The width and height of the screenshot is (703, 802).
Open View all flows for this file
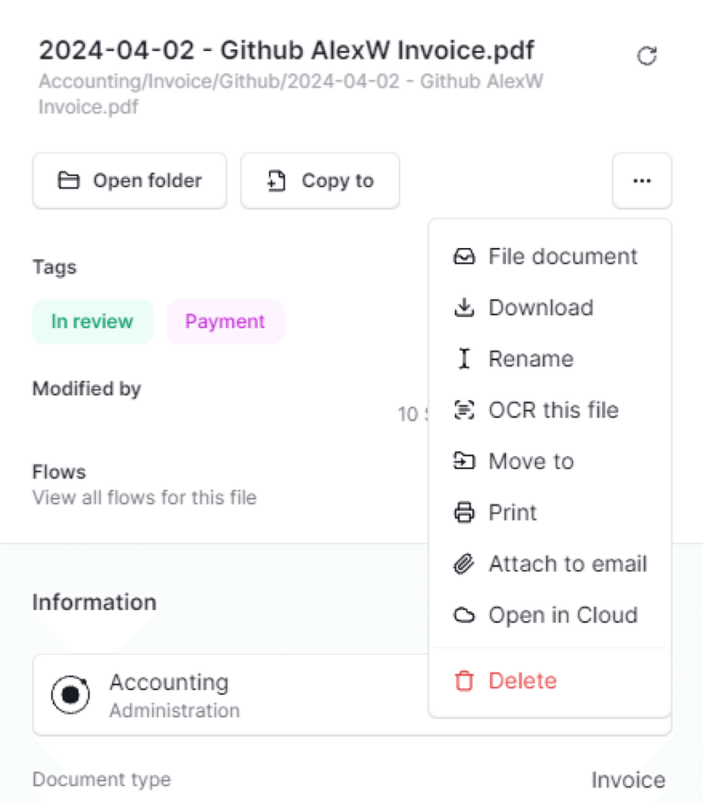click(144, 498)
